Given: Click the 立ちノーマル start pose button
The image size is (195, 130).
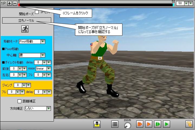Looking at the screenshot, I should [x=27, y=21].
